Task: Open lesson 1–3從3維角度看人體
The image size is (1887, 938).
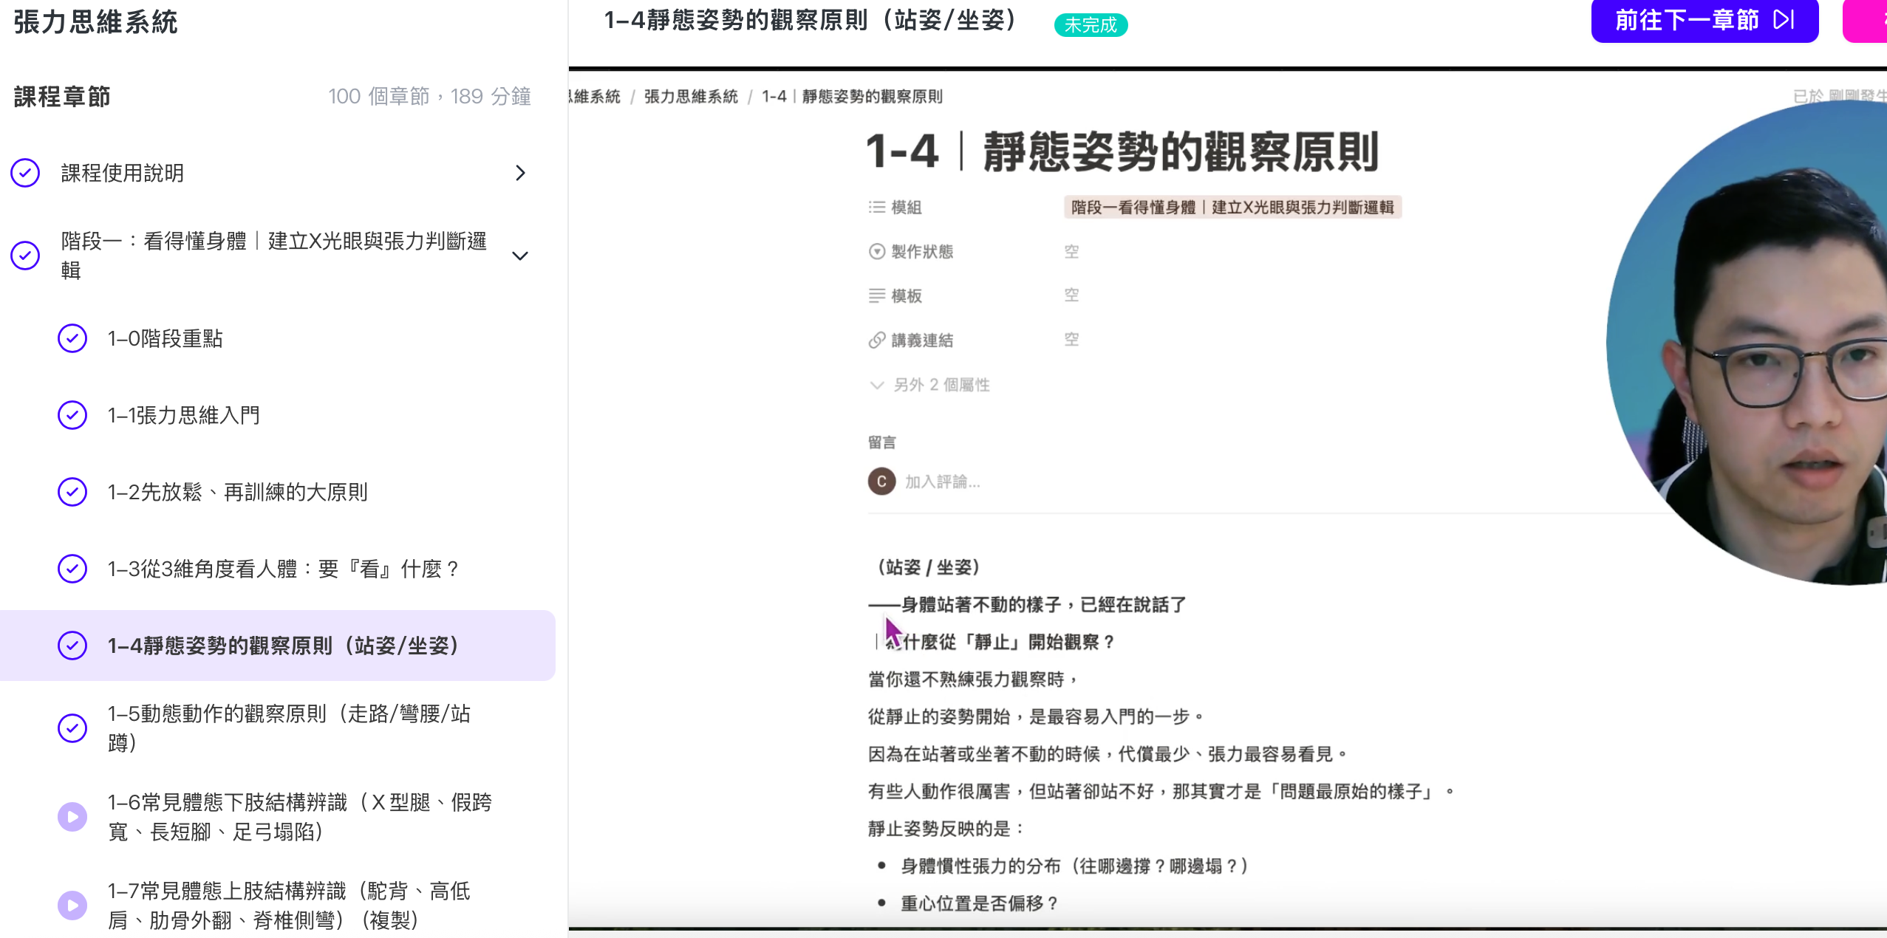Action: tap(284, 569)
